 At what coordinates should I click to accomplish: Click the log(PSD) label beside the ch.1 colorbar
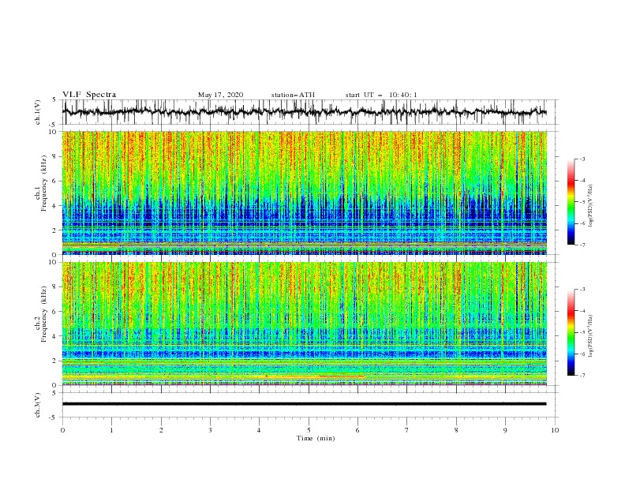pyautogui.click(x=591, y=206)
